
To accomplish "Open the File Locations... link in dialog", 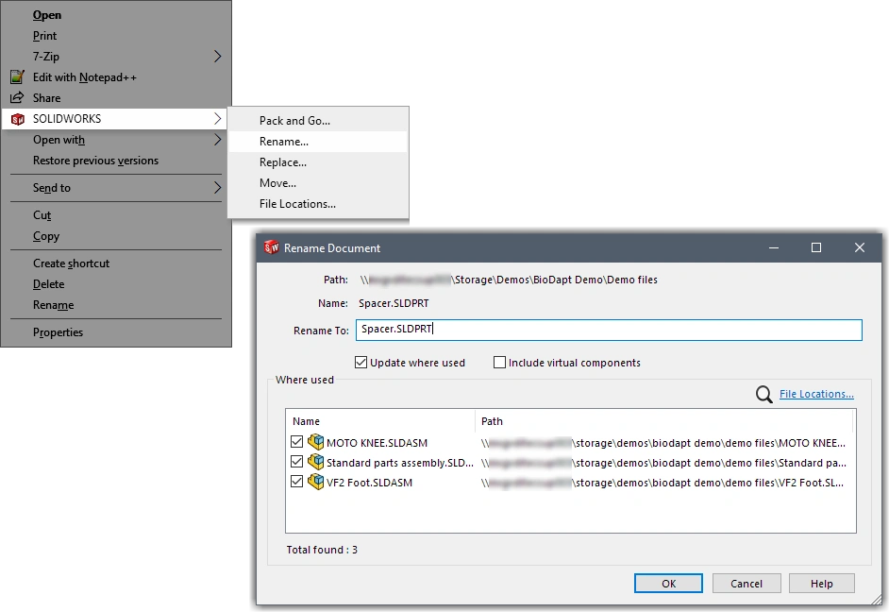I will pyautogui.click(x=816, y=394).
